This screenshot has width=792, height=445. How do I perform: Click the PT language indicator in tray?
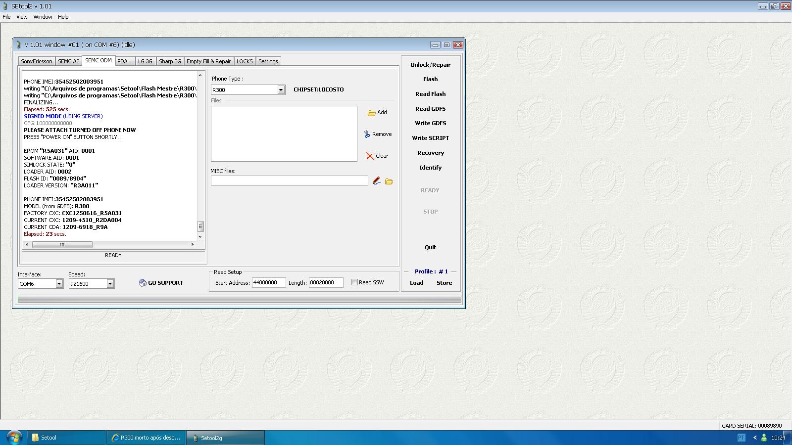coord(741,438)
